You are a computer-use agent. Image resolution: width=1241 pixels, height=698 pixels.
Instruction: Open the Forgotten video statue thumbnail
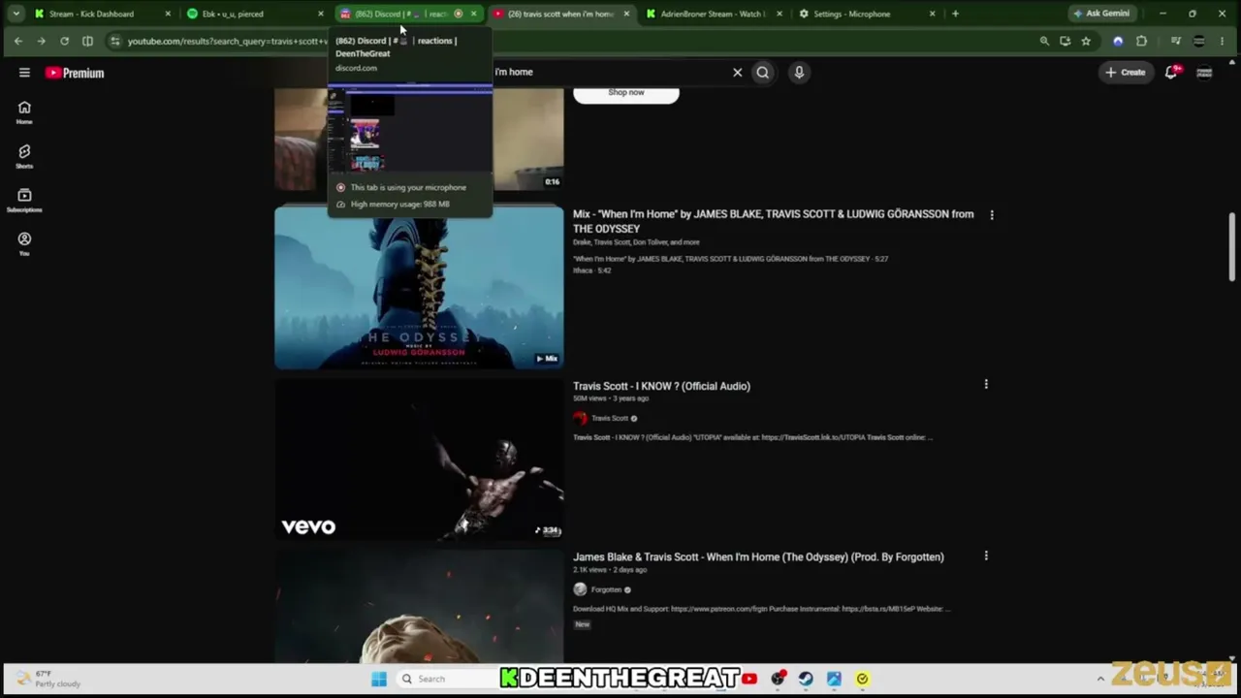[x=419, y=607]
